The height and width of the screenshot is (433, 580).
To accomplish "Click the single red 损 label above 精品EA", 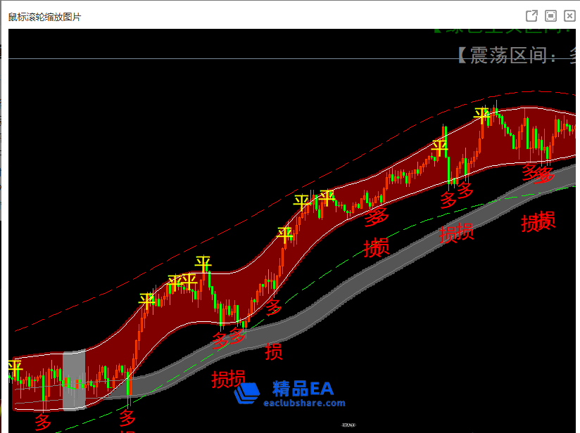I will pyautogui.click(x=274, y=351).
